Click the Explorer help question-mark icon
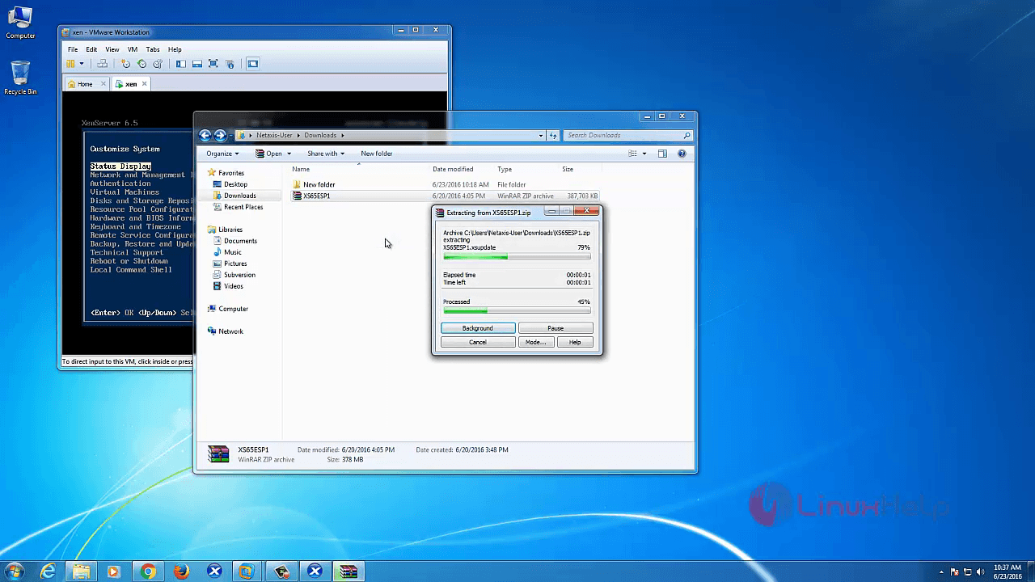Screen dimensions: 1035x582 point(682,154)
